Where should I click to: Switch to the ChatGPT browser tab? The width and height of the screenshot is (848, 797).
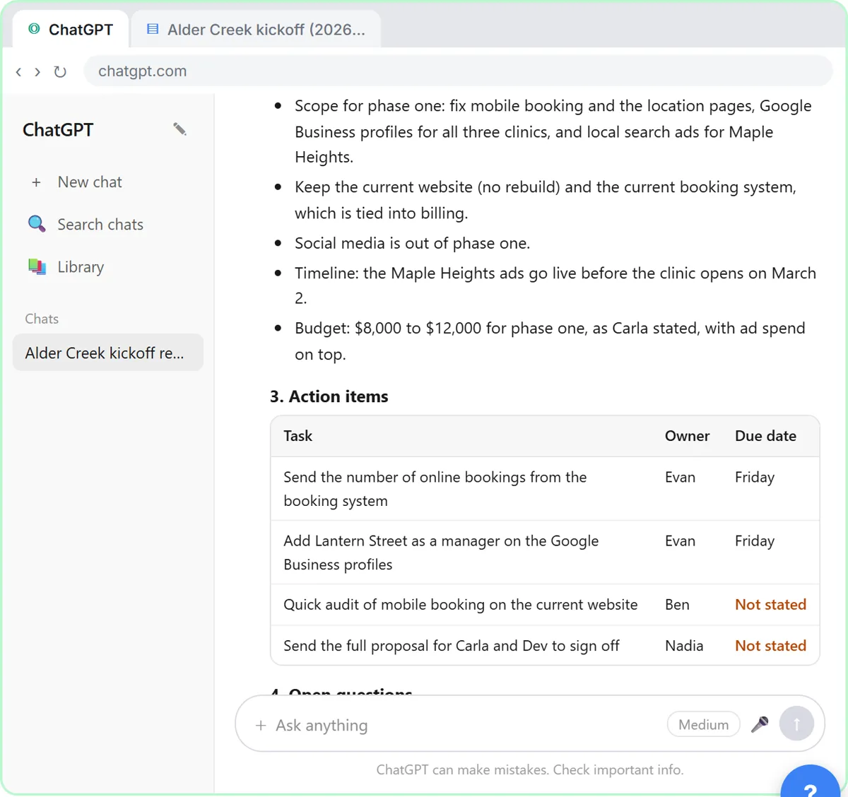click(x=71, y=29)
